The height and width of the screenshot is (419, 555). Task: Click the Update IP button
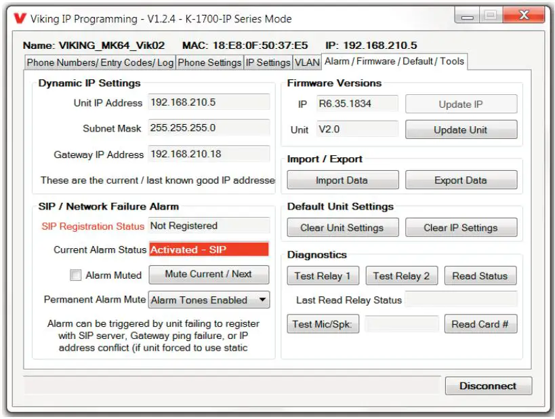[461, 104]
